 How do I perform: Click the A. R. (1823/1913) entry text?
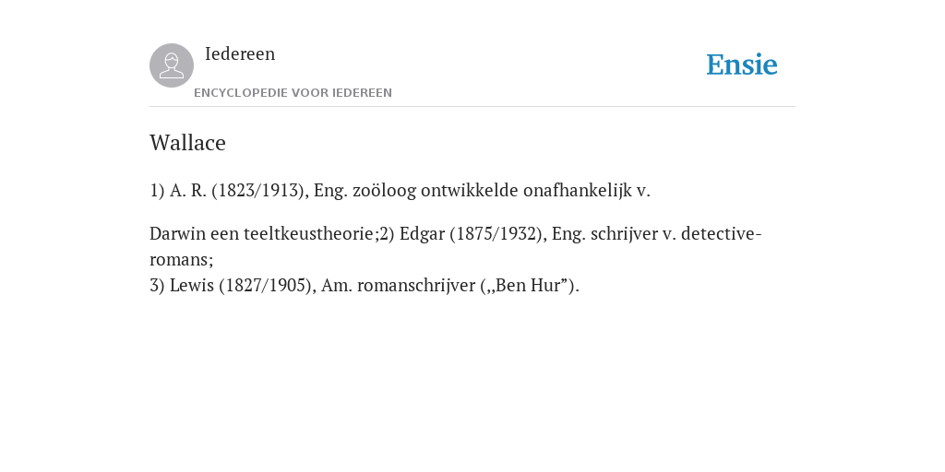coord(239,190)
